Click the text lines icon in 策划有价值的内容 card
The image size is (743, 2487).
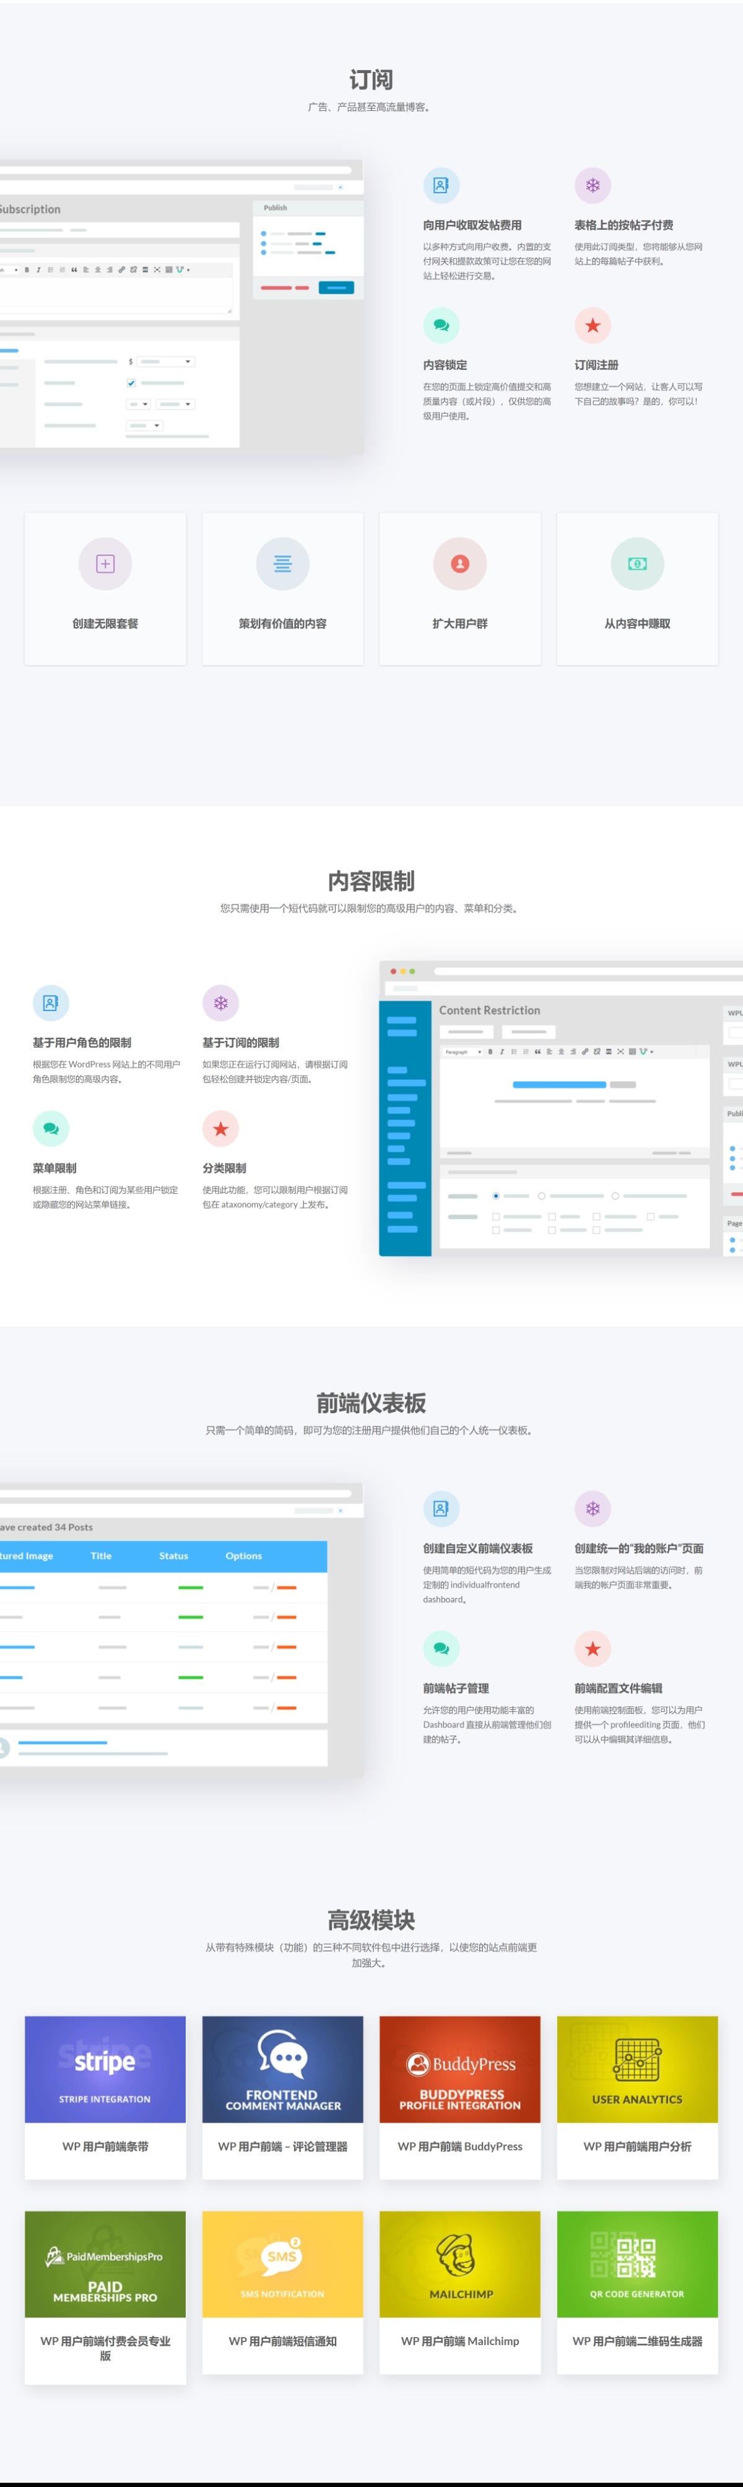[283, 564]
